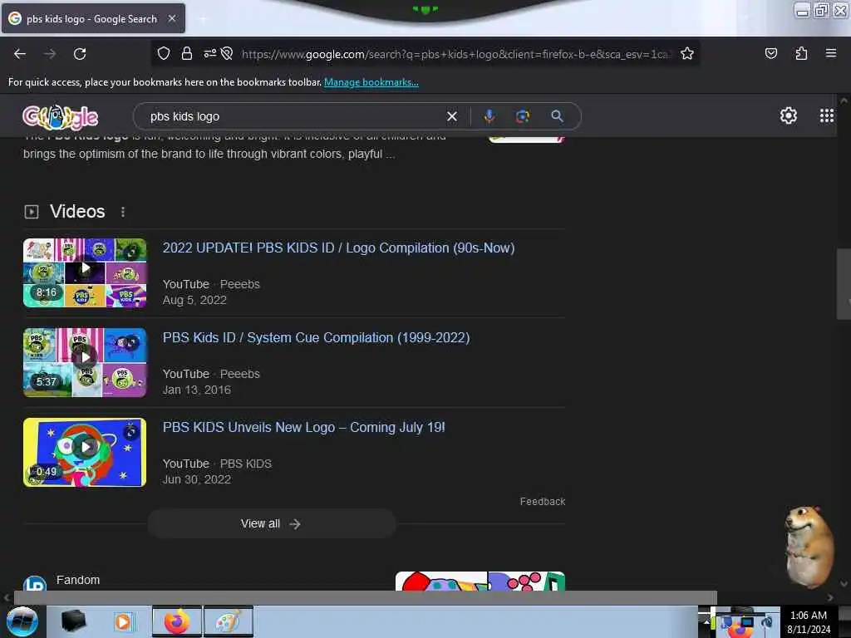The width and height of the screenshot is (851, 638).
Task: Play the 8:16 video thumbnail
Action: click(x=85, y=272)
